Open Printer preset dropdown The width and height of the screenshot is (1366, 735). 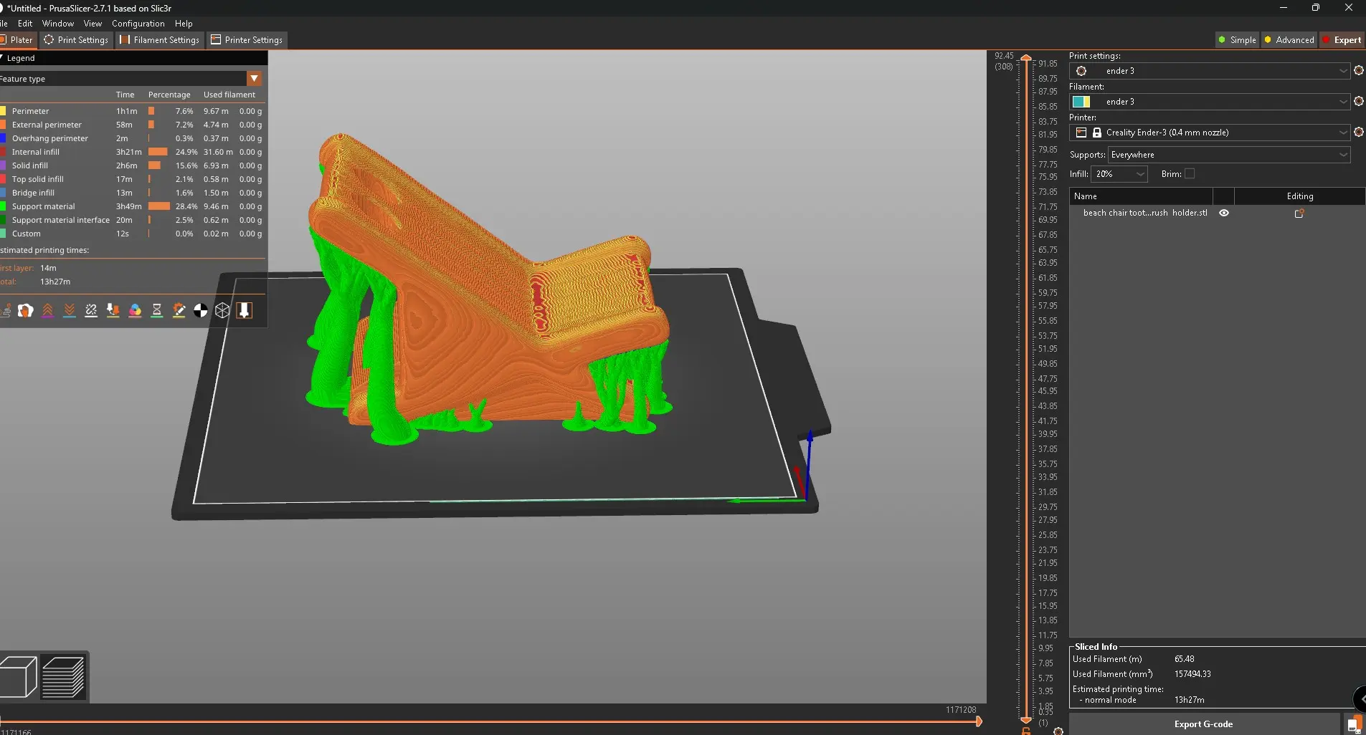pos(1210,133)
